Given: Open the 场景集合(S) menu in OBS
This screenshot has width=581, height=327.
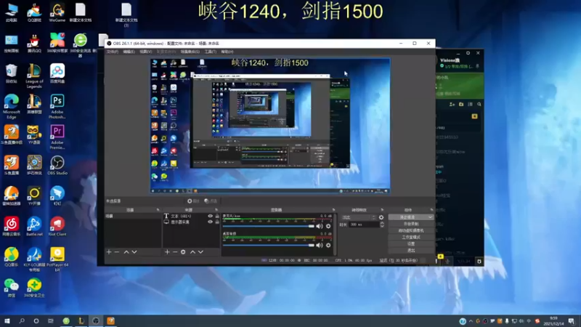Looking at the screenshot, I should 190,52.
